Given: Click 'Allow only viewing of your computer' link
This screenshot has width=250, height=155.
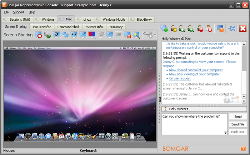Looking at the screenshot, I should (194, 74).
